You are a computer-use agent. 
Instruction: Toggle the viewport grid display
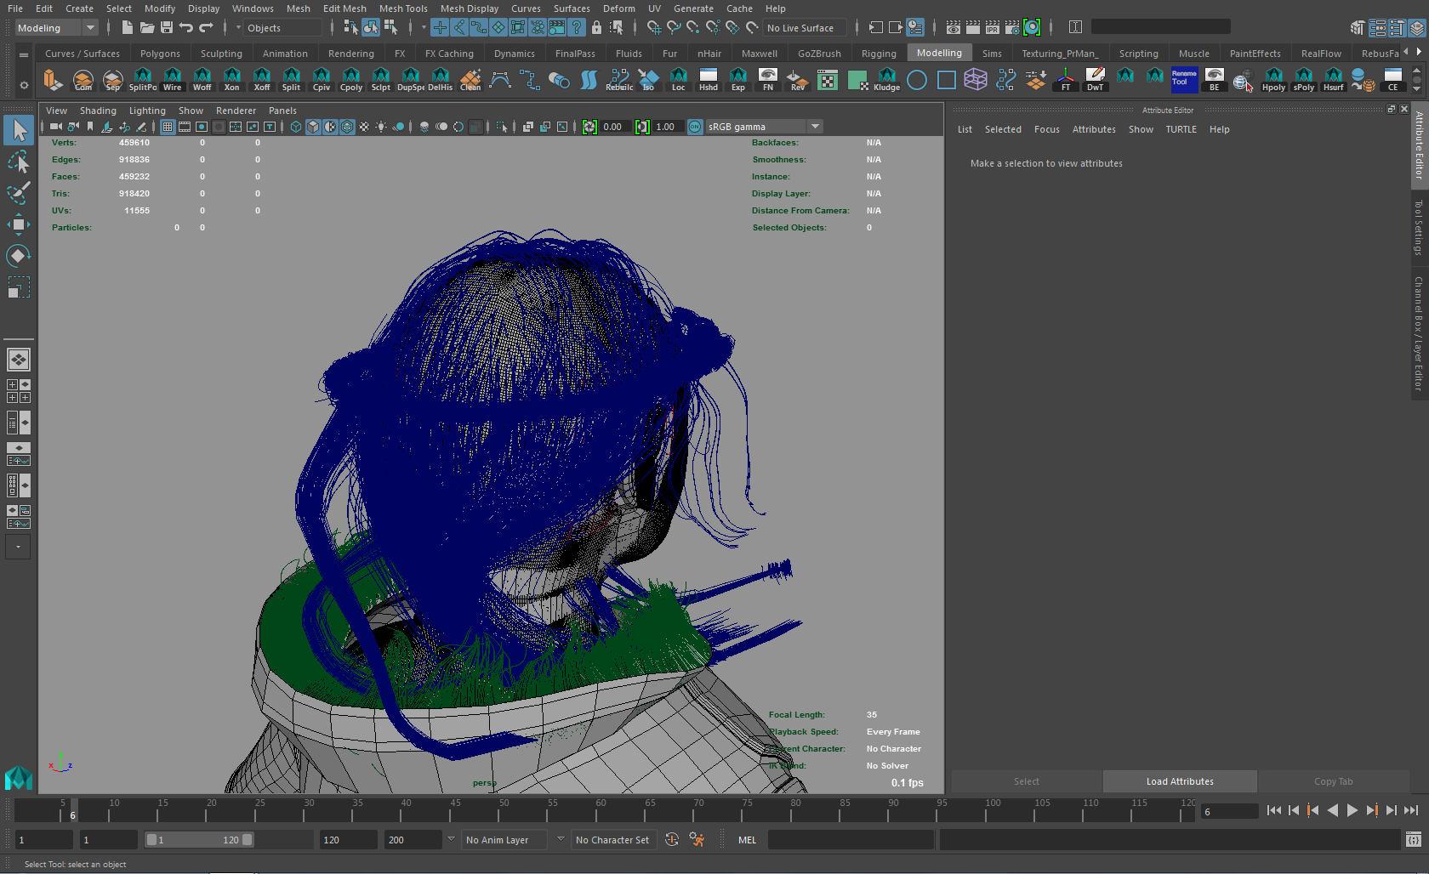coord(168,127)
